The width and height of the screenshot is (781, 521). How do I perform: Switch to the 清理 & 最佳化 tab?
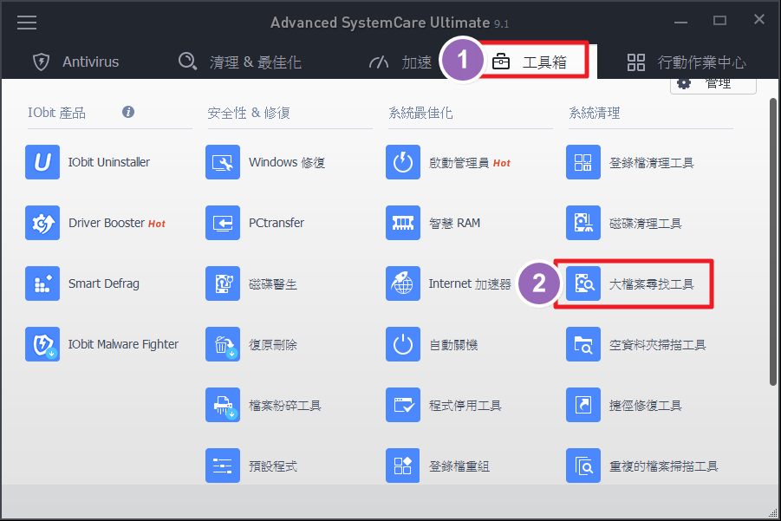point(240,62)
